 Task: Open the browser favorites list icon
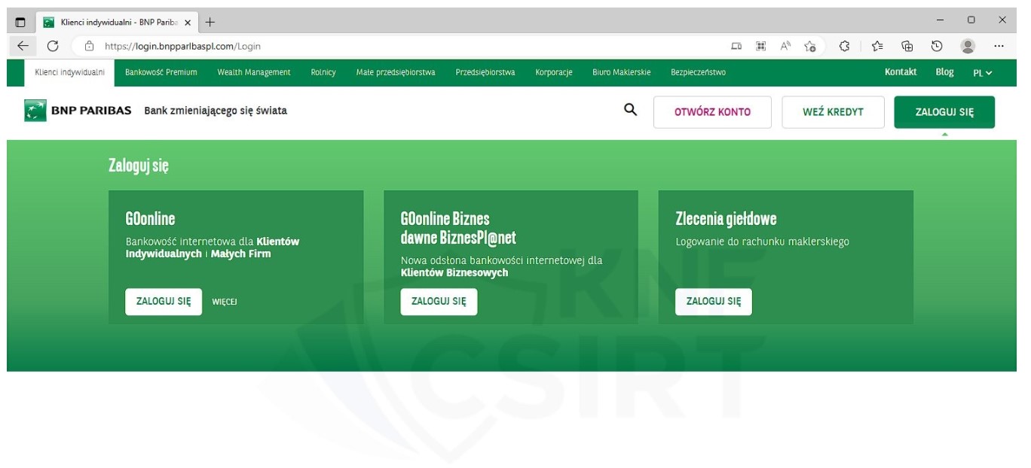pyautogui.click(x=877, y=46)
